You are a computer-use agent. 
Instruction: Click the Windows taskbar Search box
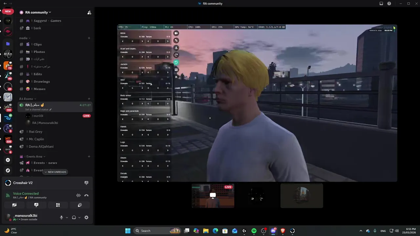157,231
